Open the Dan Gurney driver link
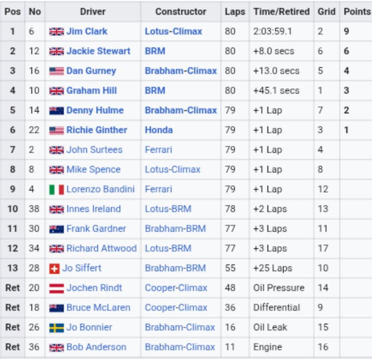This screenshot has height=359, width=372. point(91,71)
